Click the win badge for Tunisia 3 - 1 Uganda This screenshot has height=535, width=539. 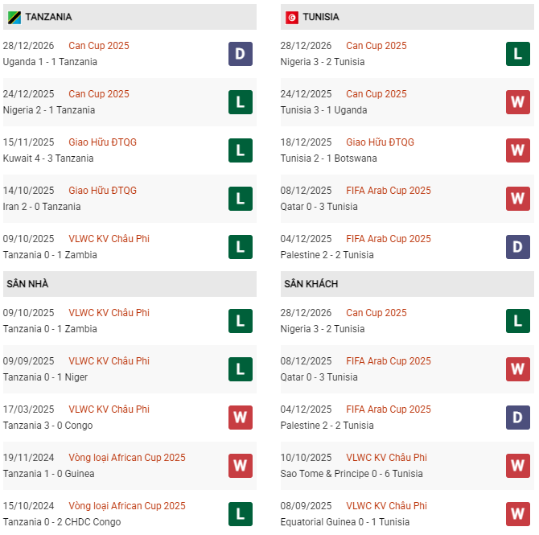[517, 102]
